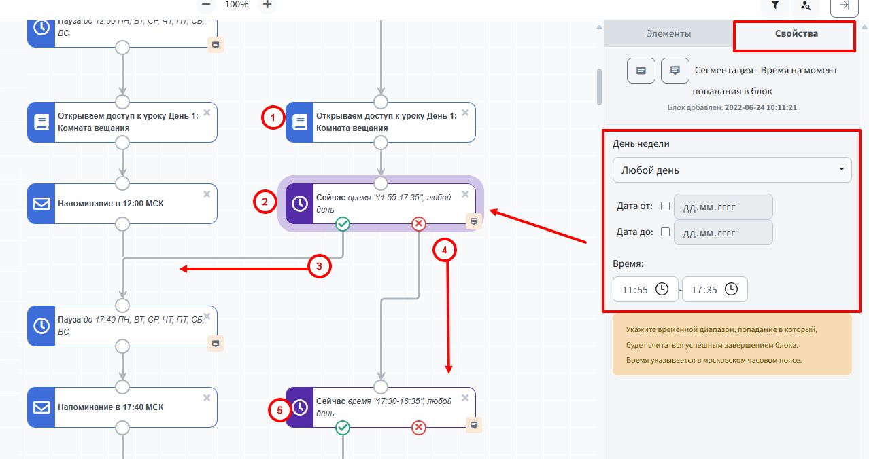Click envelope icon of Напоминание в 12:00 МСК
This screenshot has width=869, height=459.
coord(41,204)
